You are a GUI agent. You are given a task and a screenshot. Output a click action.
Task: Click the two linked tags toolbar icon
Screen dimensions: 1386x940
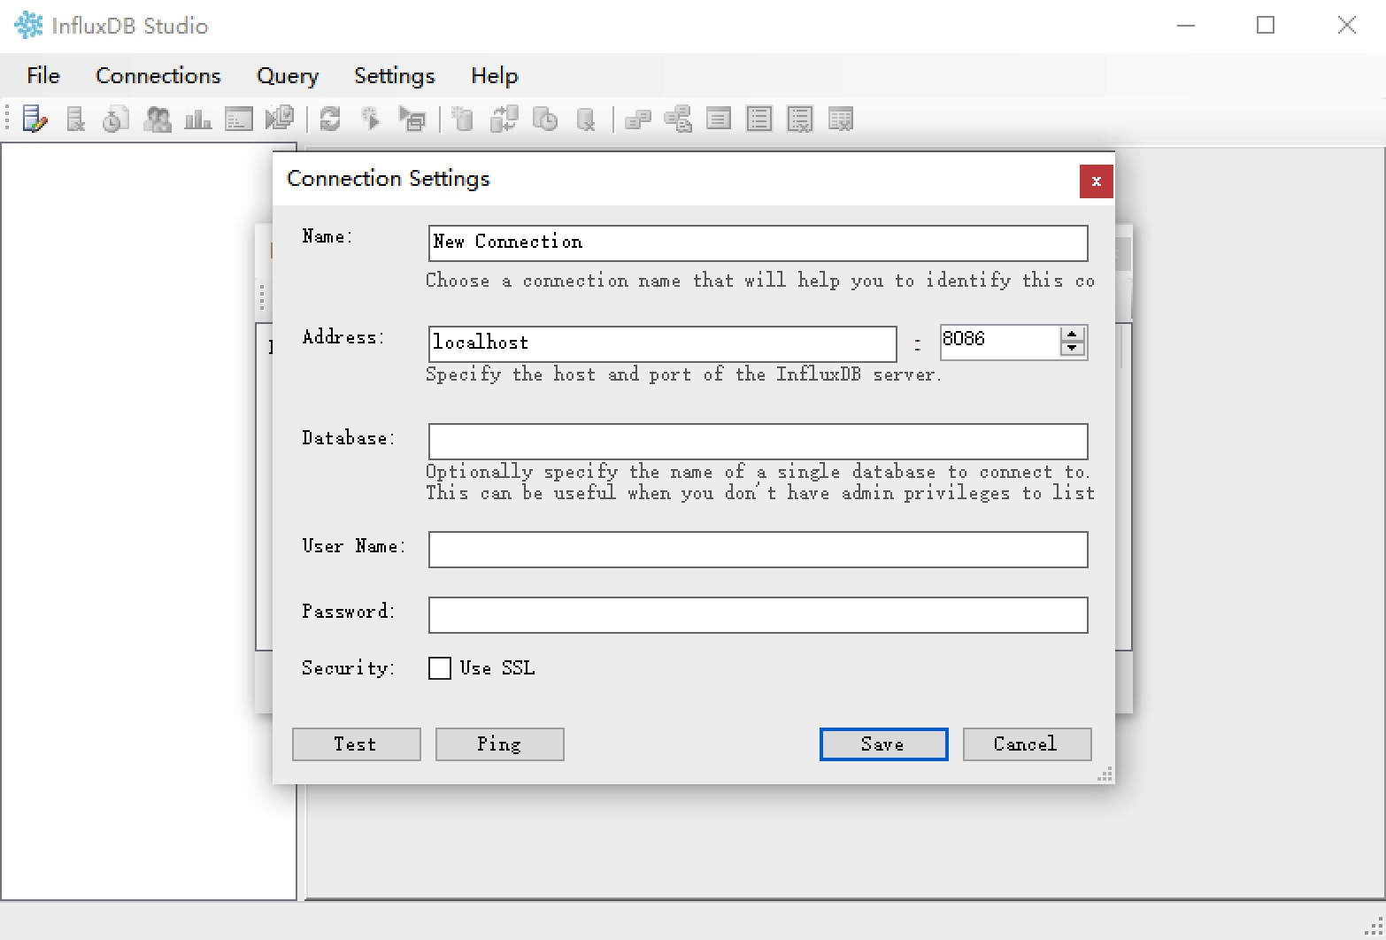pyautogui.click(x=637, y=119)
